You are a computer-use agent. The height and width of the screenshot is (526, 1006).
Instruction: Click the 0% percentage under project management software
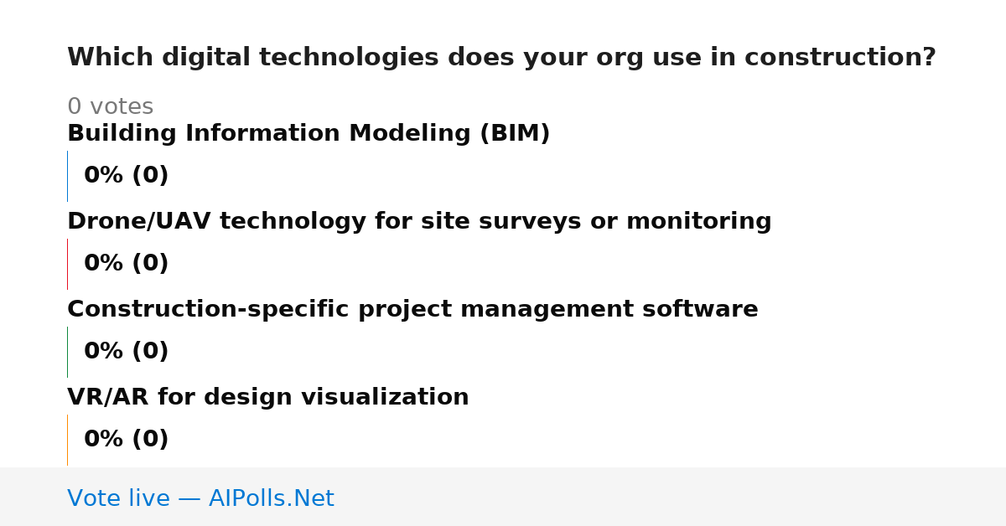coord(104,352)
